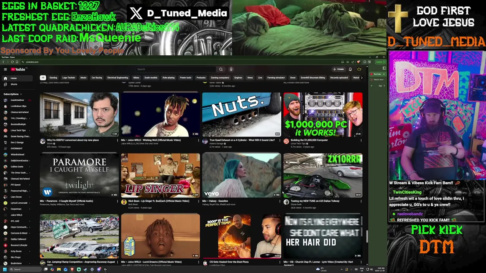Open Brave browser from the taskbar
Screen dimensions: 486x273
click(72, 269)
